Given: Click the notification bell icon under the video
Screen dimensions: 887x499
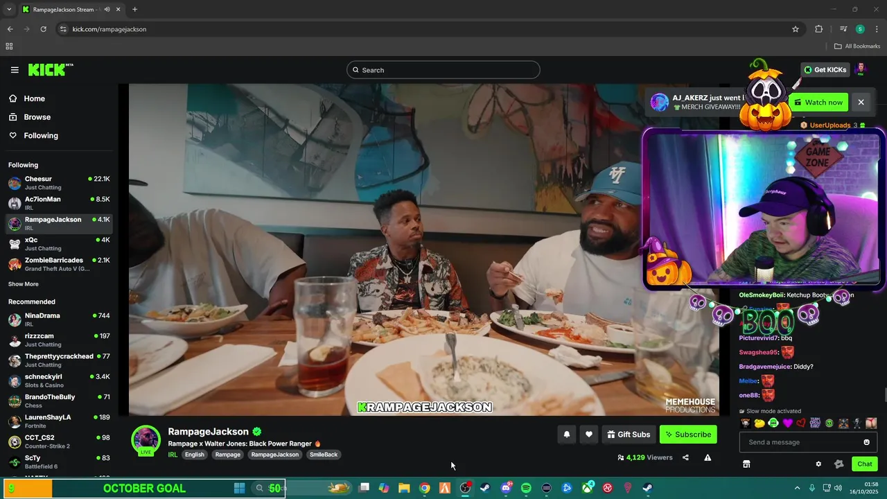Looking at the screenshot, I should [566, 435].
